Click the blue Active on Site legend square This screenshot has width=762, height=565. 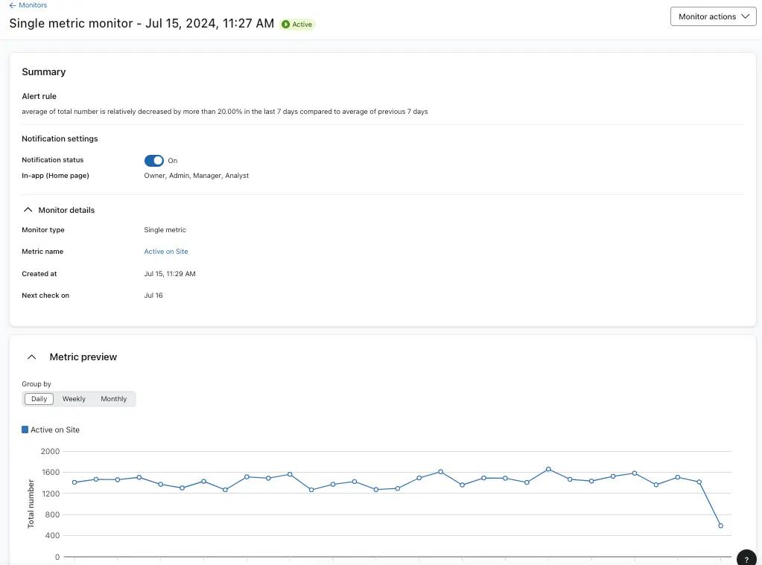click(25, 429)
